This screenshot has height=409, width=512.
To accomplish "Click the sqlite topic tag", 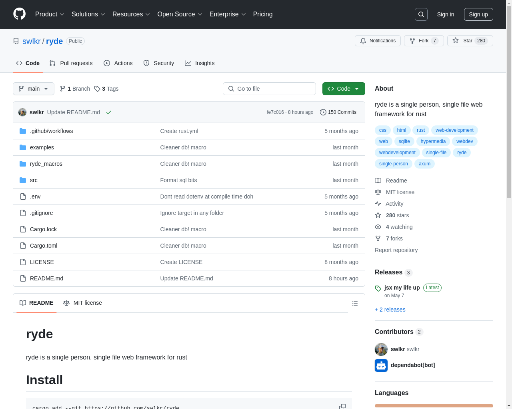I will pos(404,141).
